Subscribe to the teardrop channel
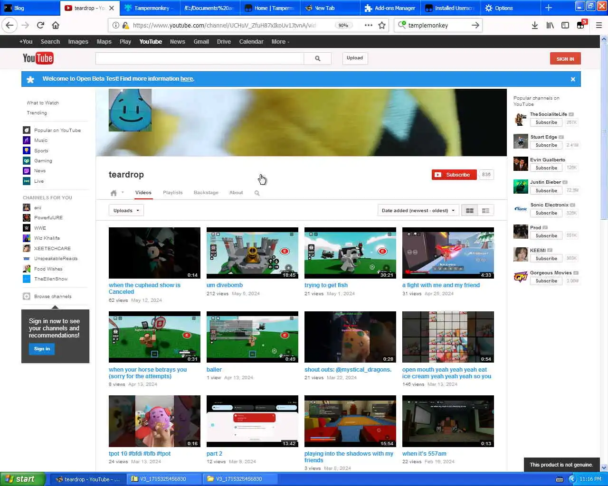 click(454, 175)
